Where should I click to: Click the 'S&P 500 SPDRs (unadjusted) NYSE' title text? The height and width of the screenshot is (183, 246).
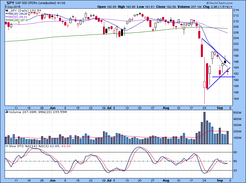click(x=40, y=3)
